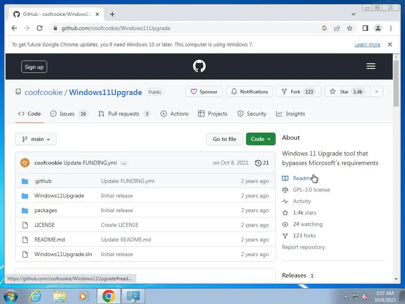
Task: Click the Update FUNDING.yml commit message
Action: point(90,163)
